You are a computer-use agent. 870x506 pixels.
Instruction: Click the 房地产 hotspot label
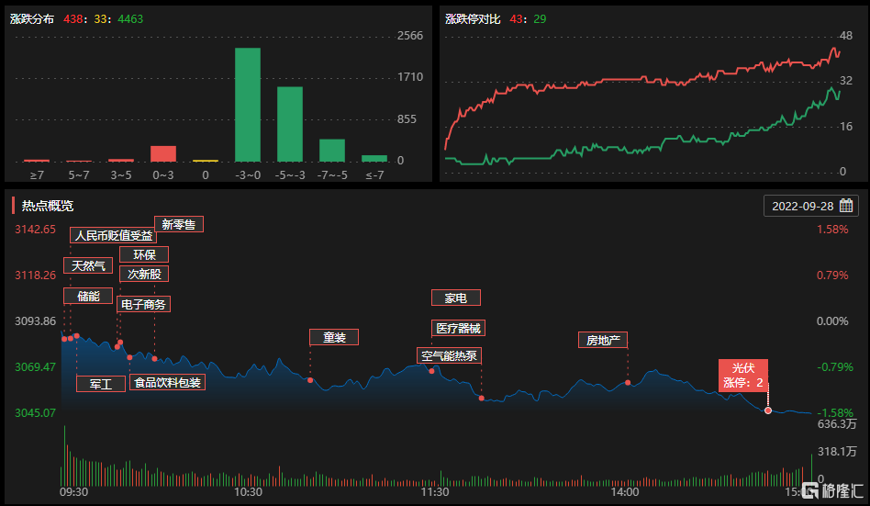(x=603, y=340)
